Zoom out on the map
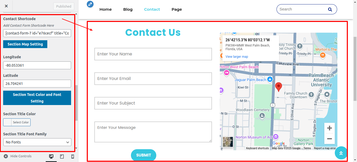Screen dimensions: 357x162 (x=329, y=139)
